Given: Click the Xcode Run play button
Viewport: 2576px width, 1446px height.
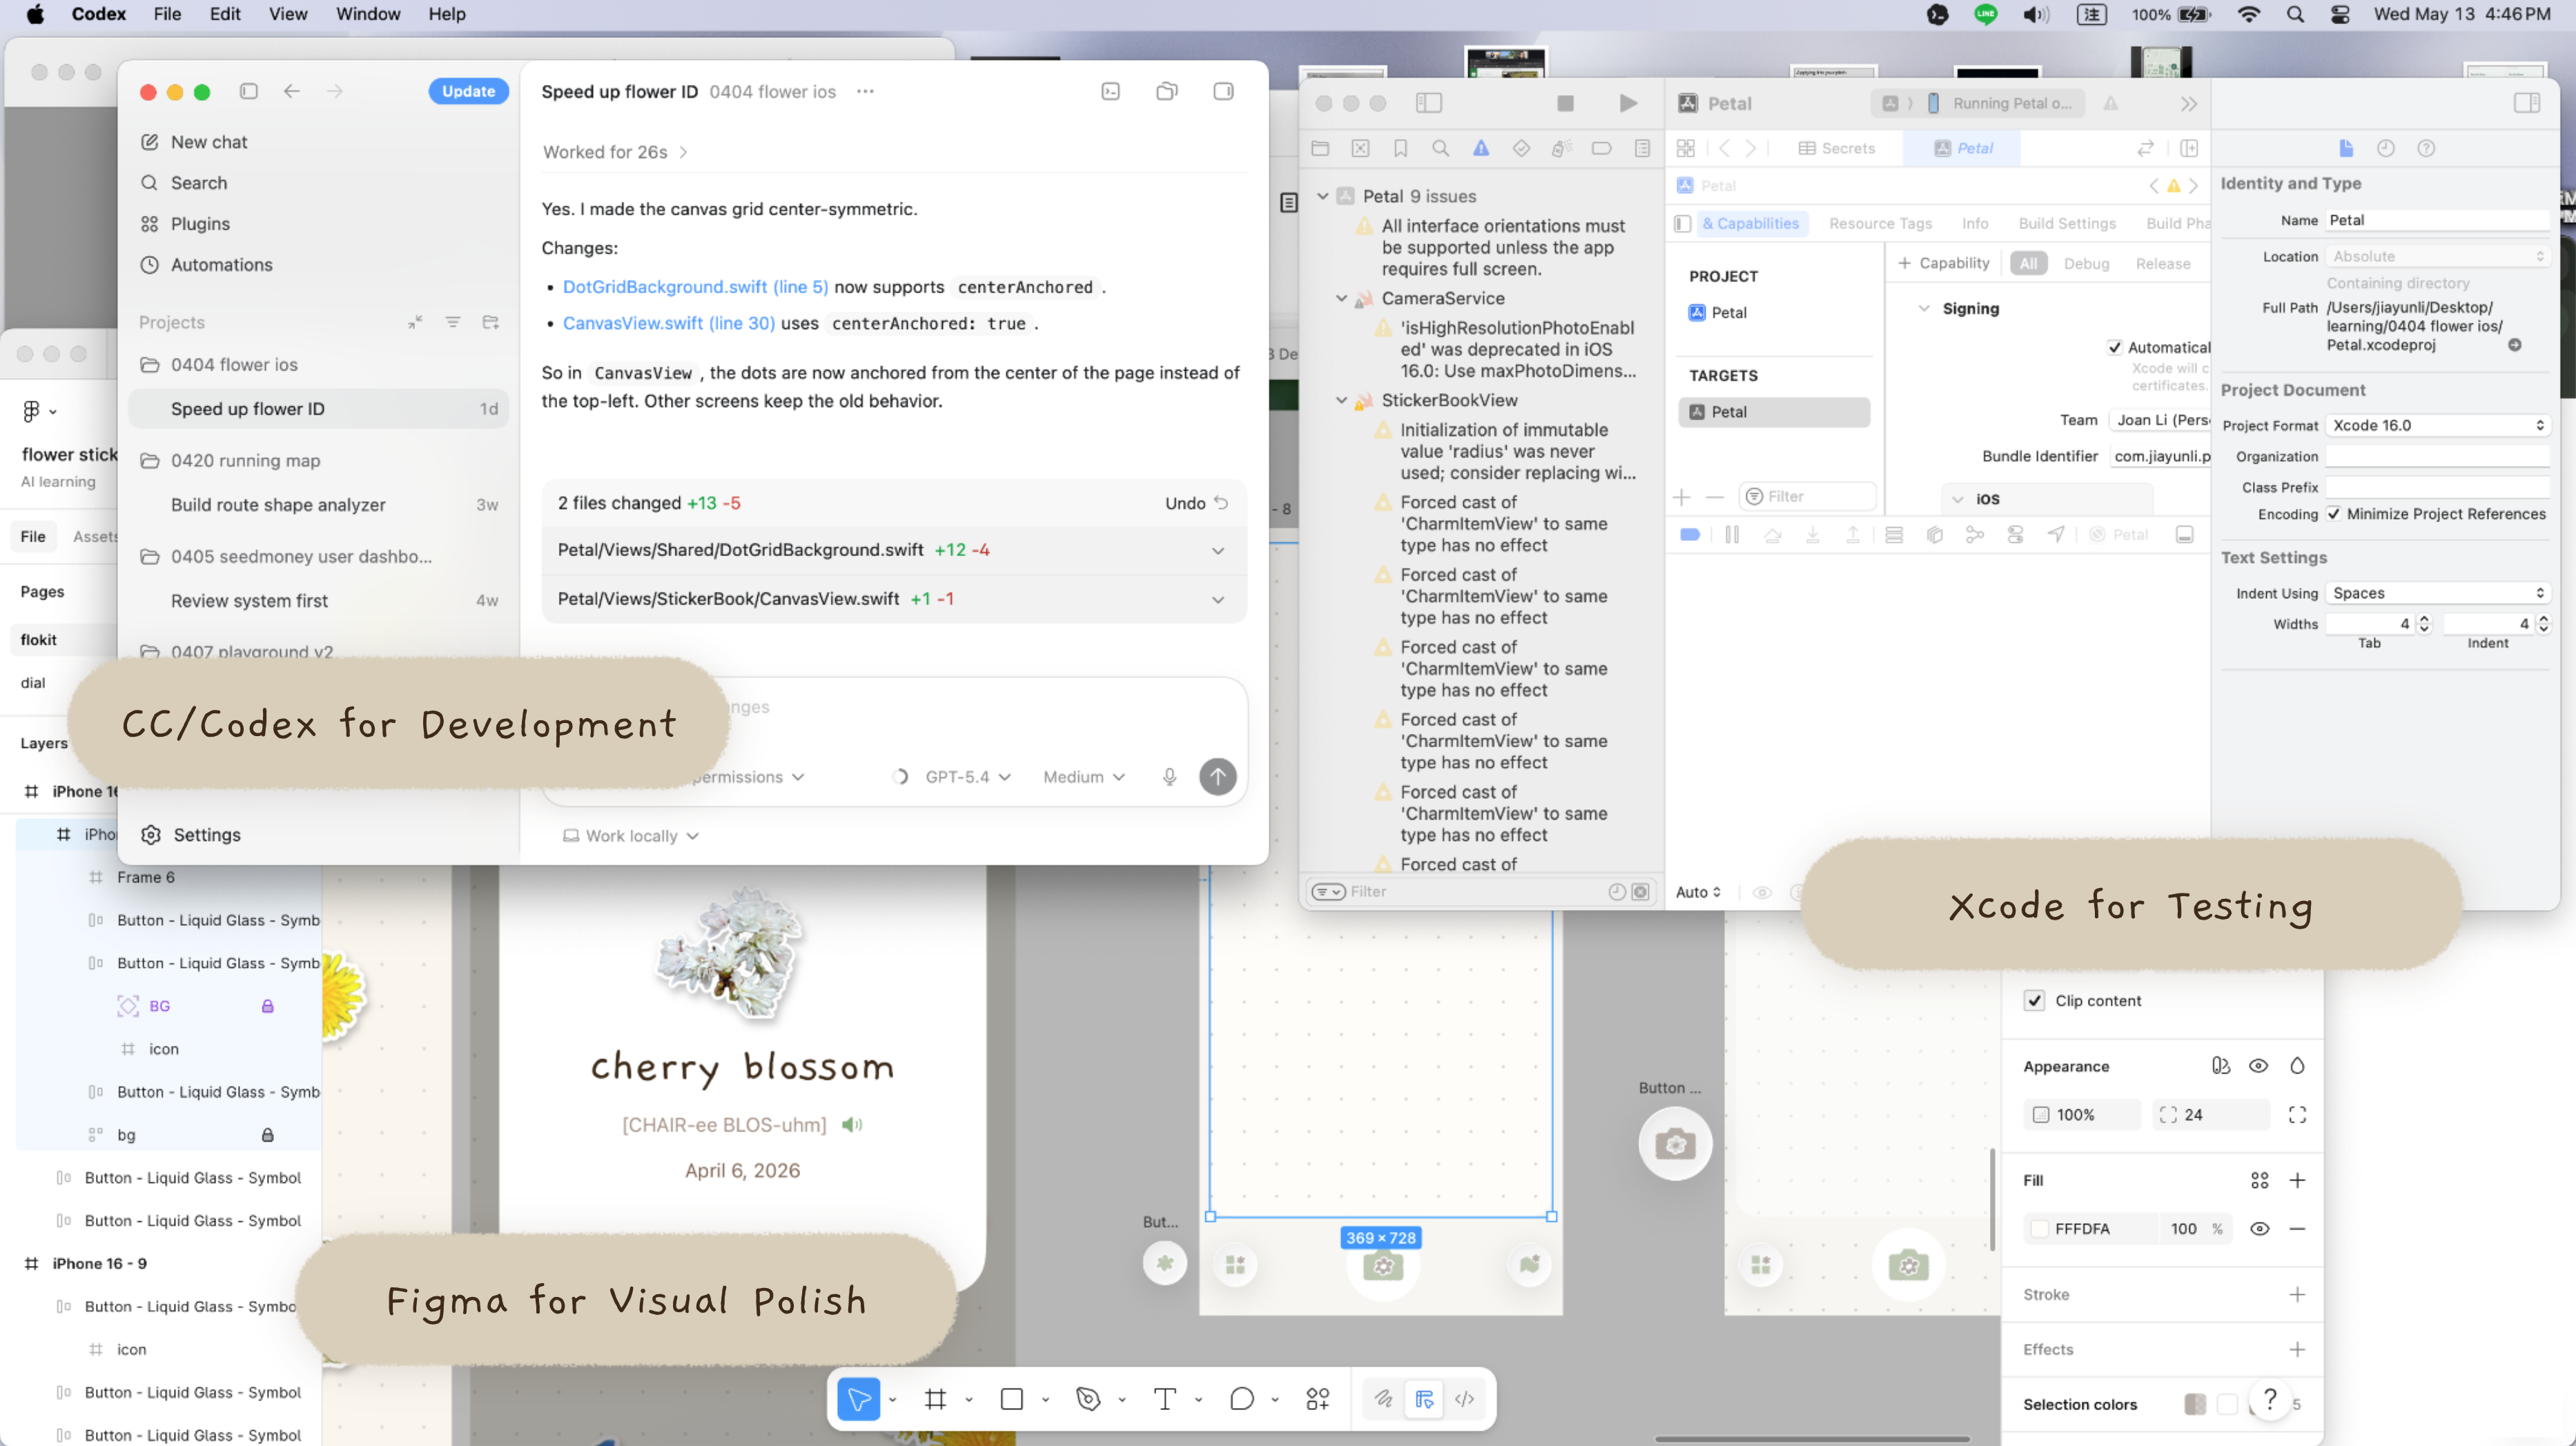Looking at the screenshot, I should pyautogui.click(x=1627, y=103).
